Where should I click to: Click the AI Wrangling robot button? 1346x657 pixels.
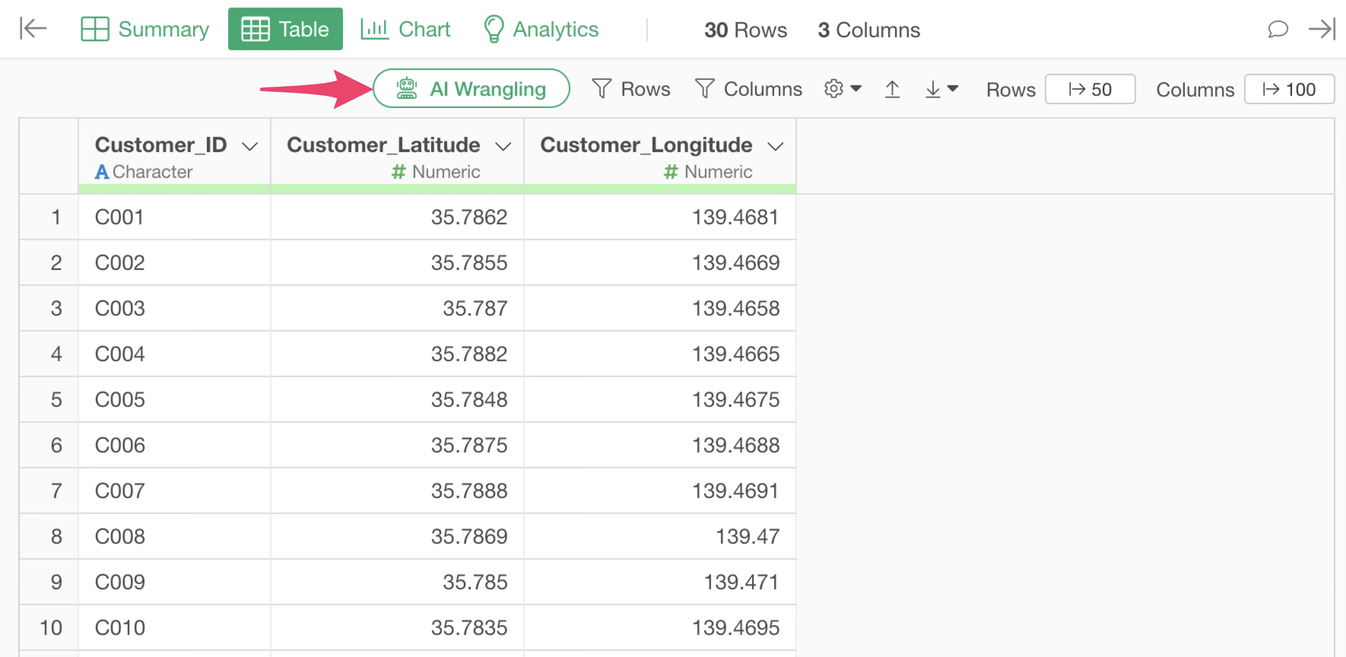[471, 88]
